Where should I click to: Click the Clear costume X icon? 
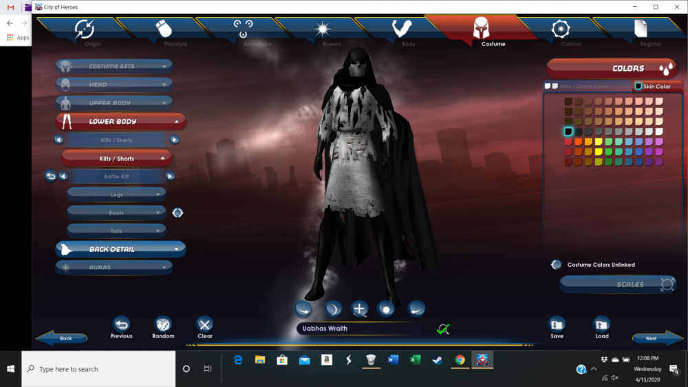click(x=204, y=324)
